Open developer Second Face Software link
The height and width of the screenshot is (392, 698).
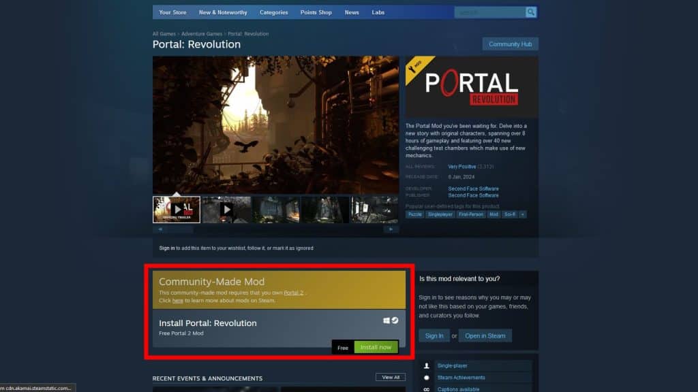[473, 189]
